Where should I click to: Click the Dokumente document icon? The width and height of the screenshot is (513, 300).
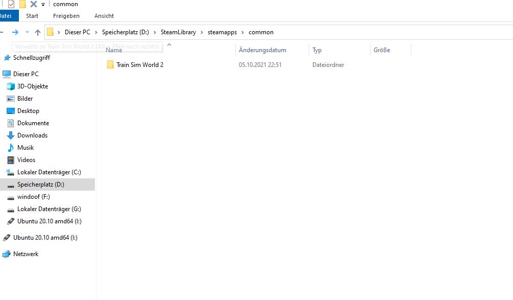coord(11,123)
